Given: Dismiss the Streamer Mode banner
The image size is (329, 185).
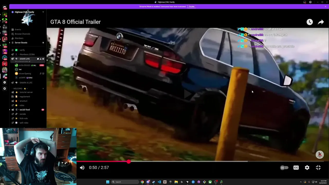Looking at the screenshot, I should click(x=325, y=6).
